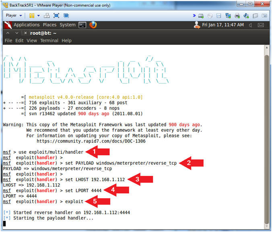The image size is (272, 232).
Task: Open the terminal View menu
Action: point(32,41)
